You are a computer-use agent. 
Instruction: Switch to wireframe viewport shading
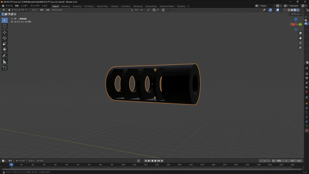pyautogui.click(x=289, y=10)
